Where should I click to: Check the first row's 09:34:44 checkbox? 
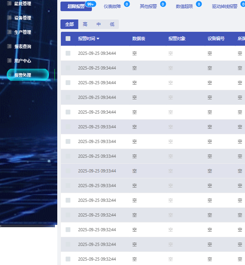pyautogui.click(x=68, y=53)
